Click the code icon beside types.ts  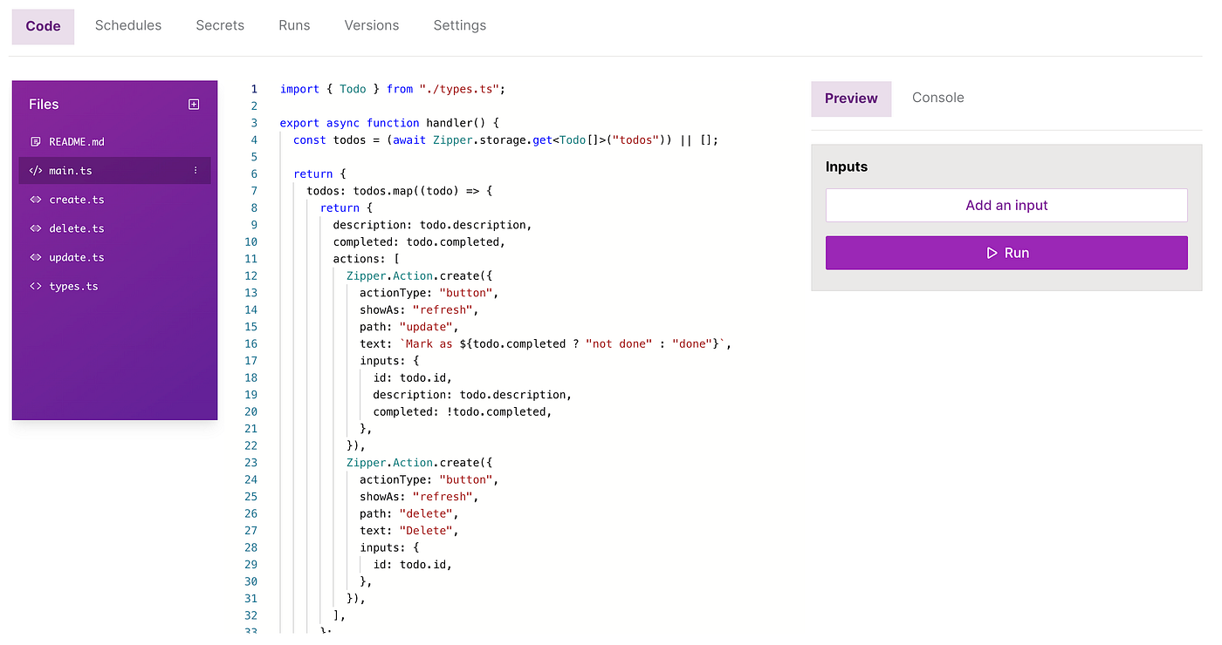[36, 286]
